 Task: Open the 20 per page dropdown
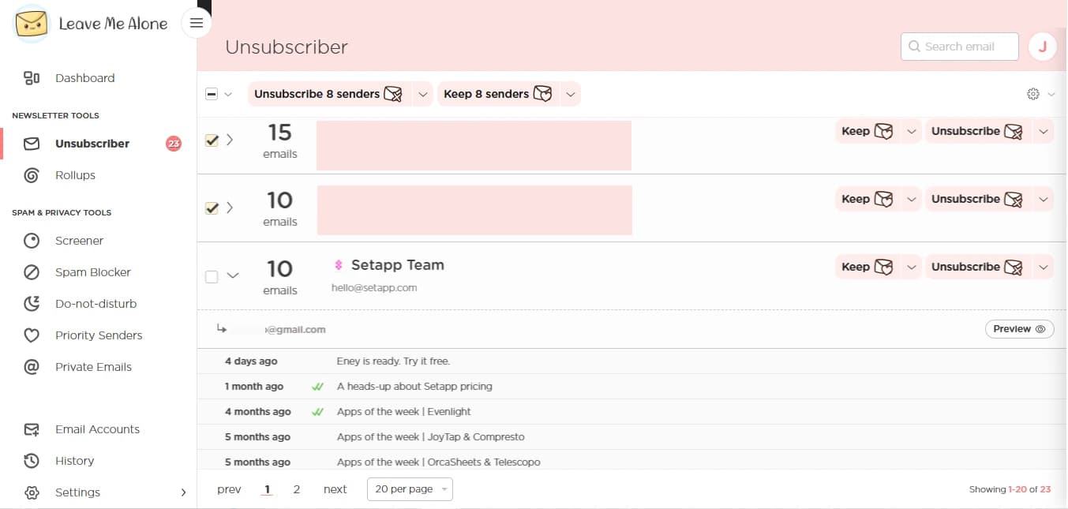tap(410, 489)
